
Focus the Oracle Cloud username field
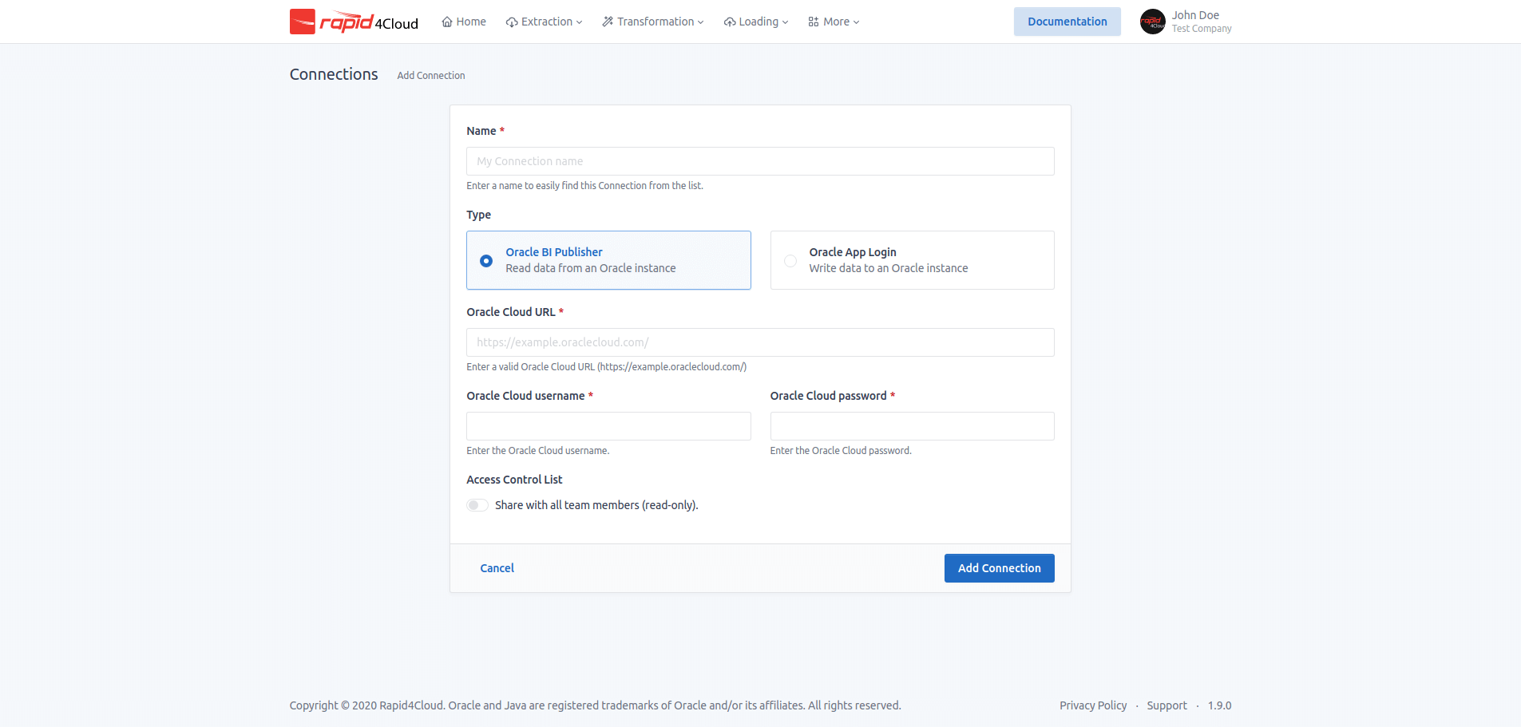click(608, 426)
